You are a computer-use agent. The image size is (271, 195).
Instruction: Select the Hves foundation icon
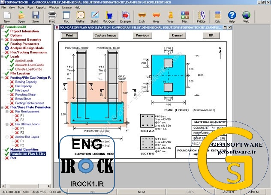coord(156,17)
